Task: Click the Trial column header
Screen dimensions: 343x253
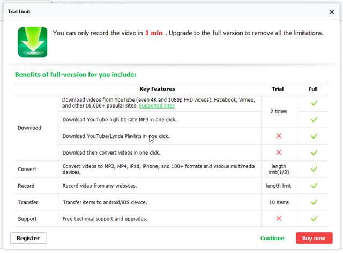Action: pyautogui.click(x=278, y=89)
